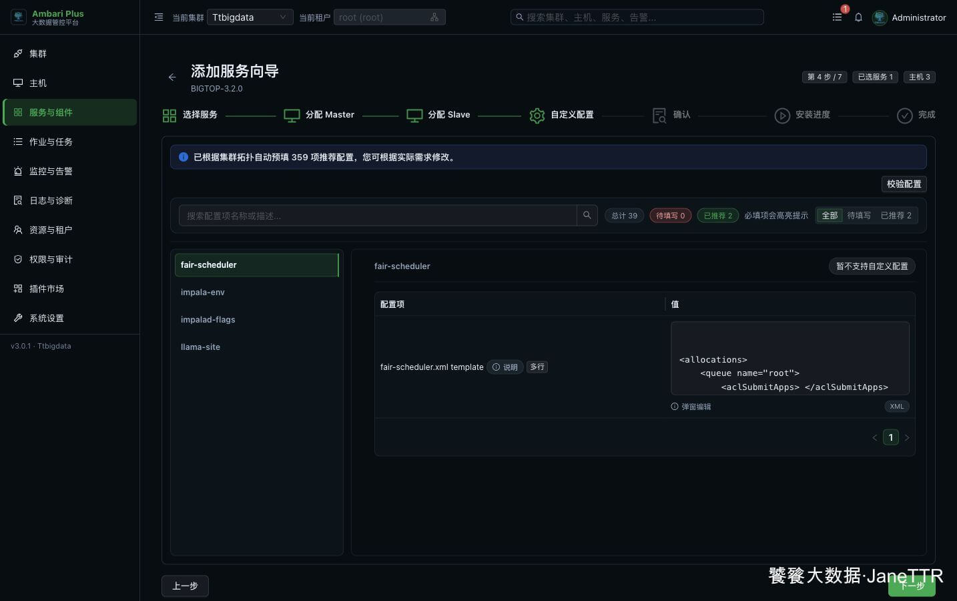The width and height of the screenshot is (957, 601).
Task: Open the Administrator avatar icon
Action: [x=880, y=17]
